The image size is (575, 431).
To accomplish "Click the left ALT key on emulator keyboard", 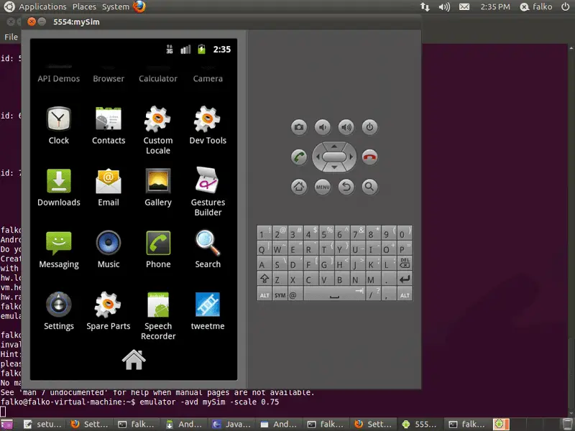I will pos(264,295).
